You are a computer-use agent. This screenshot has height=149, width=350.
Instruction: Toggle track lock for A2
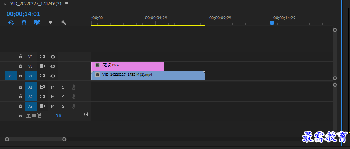coord(21,97)
